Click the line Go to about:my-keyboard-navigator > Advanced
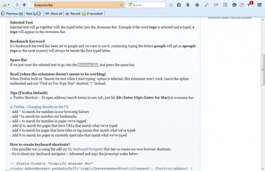The height and width of the screenshot is (171, 265). pyautogui.click(x=74, y=154)
